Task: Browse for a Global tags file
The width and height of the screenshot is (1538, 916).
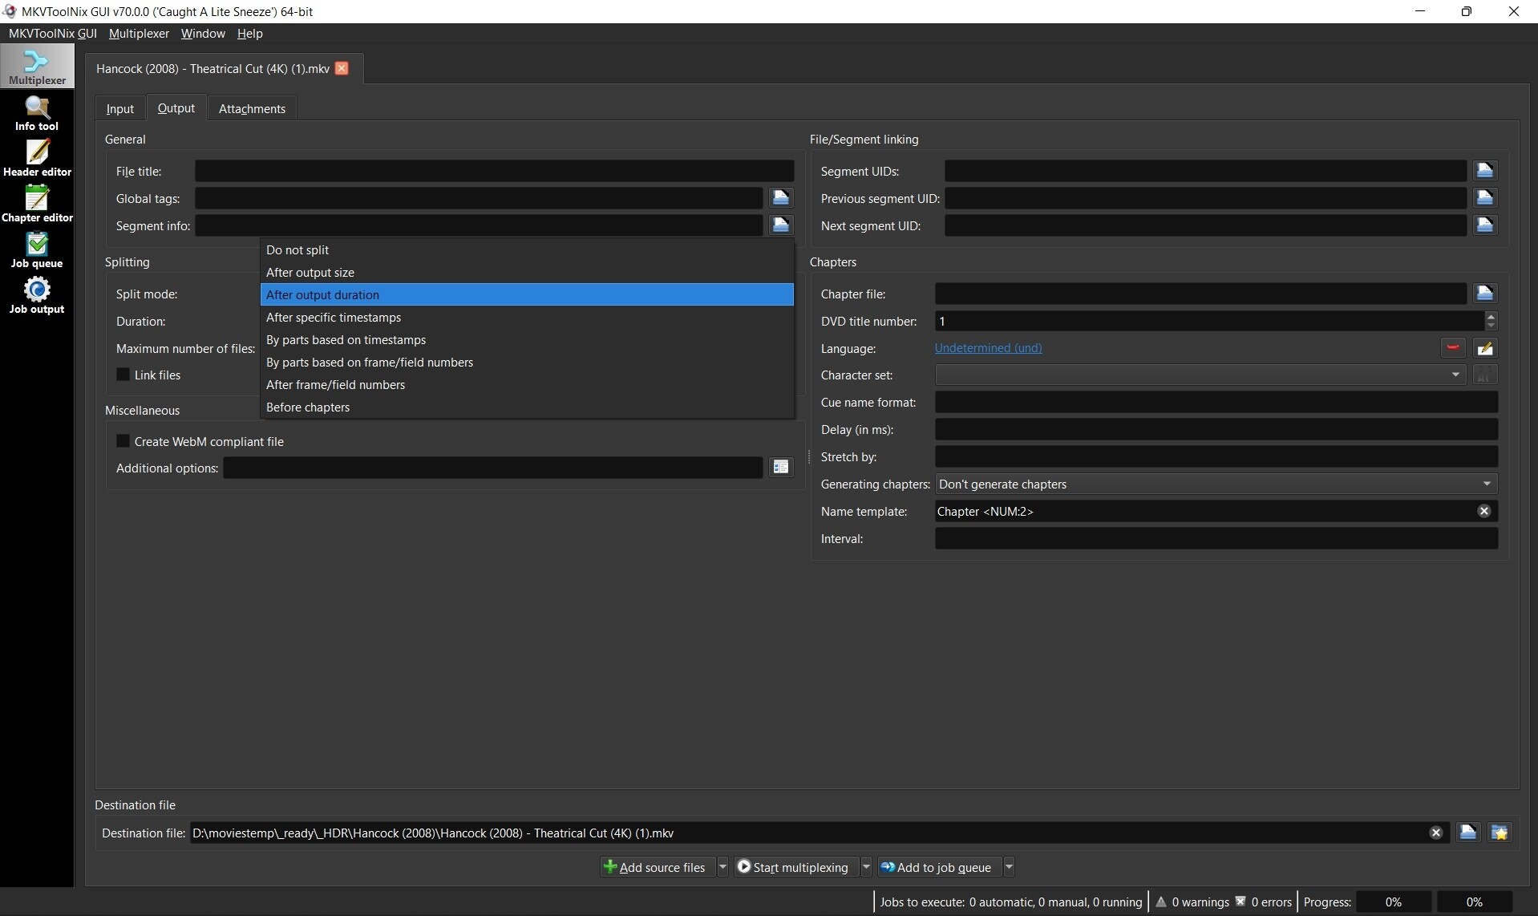Action: tap(780, 198)
